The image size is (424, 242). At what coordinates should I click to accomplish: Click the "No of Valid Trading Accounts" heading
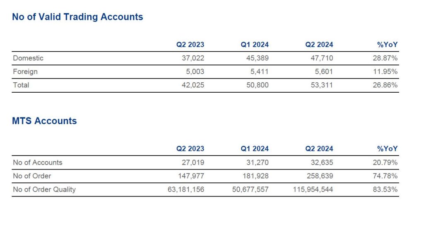[77, 17]
